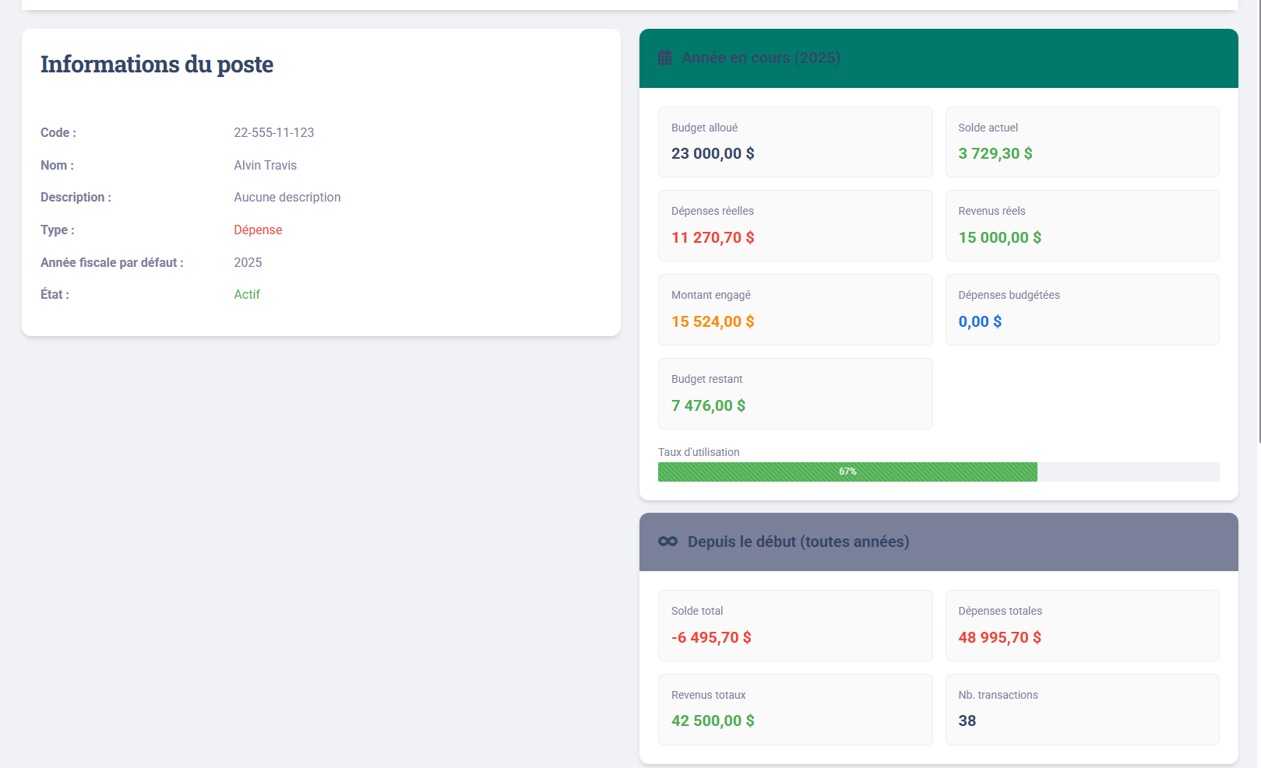Click the red Dépense type value
1261x768 pixels.
click(258, 230)
